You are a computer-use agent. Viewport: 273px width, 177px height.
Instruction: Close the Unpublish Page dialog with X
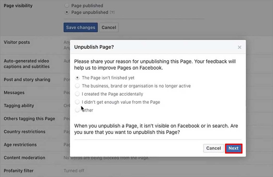[x=239, y=47]
